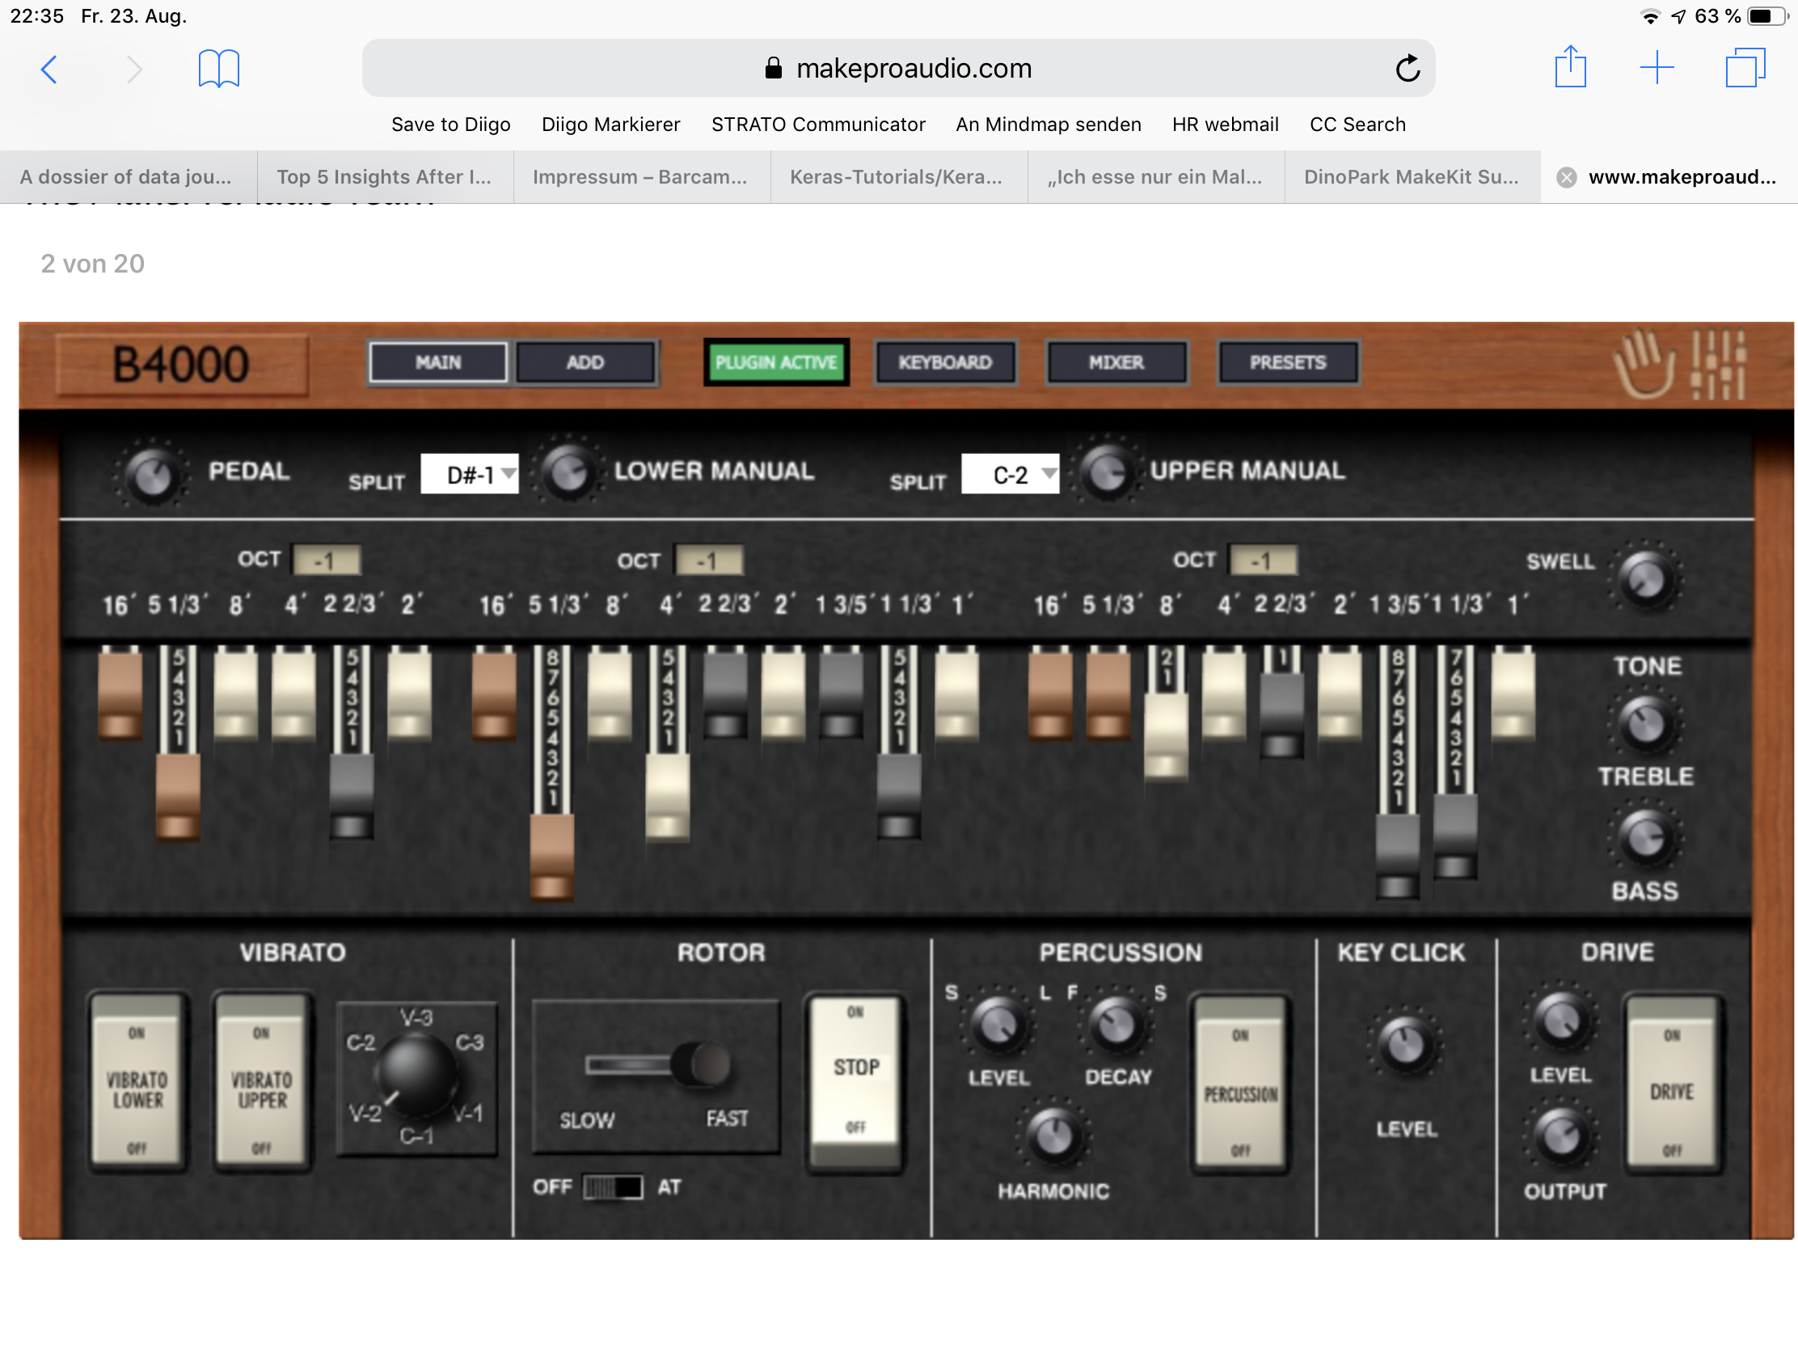Open the pedal SPLIT dropdown showing D#-1
This screenshot has width=1798, height=1349.
(470, 474)
